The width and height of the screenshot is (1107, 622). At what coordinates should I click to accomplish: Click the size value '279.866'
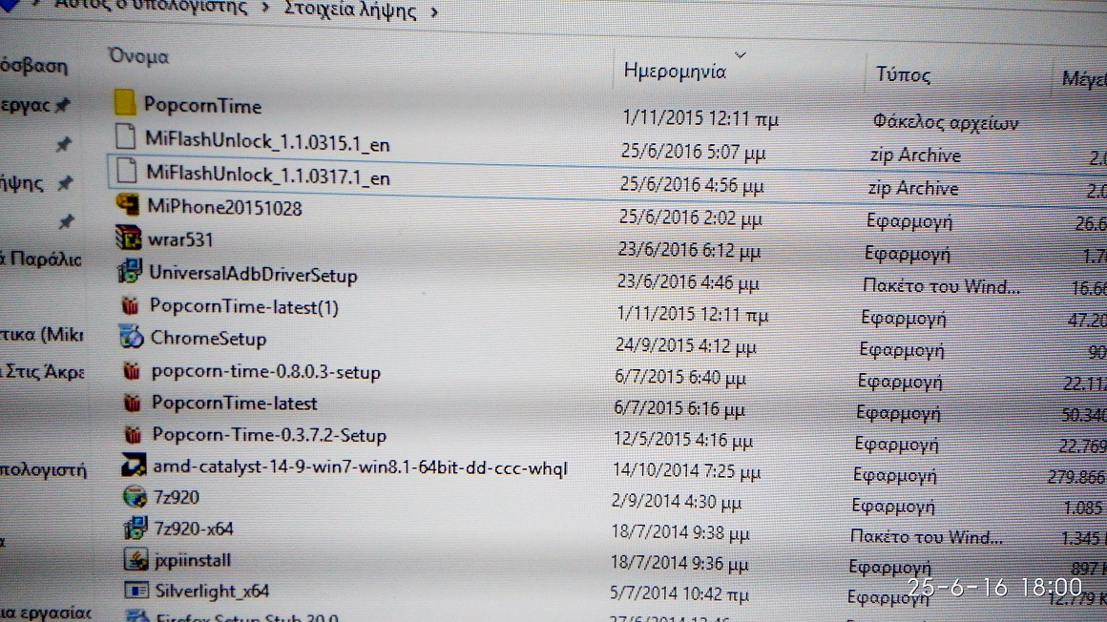point(1076,477)
